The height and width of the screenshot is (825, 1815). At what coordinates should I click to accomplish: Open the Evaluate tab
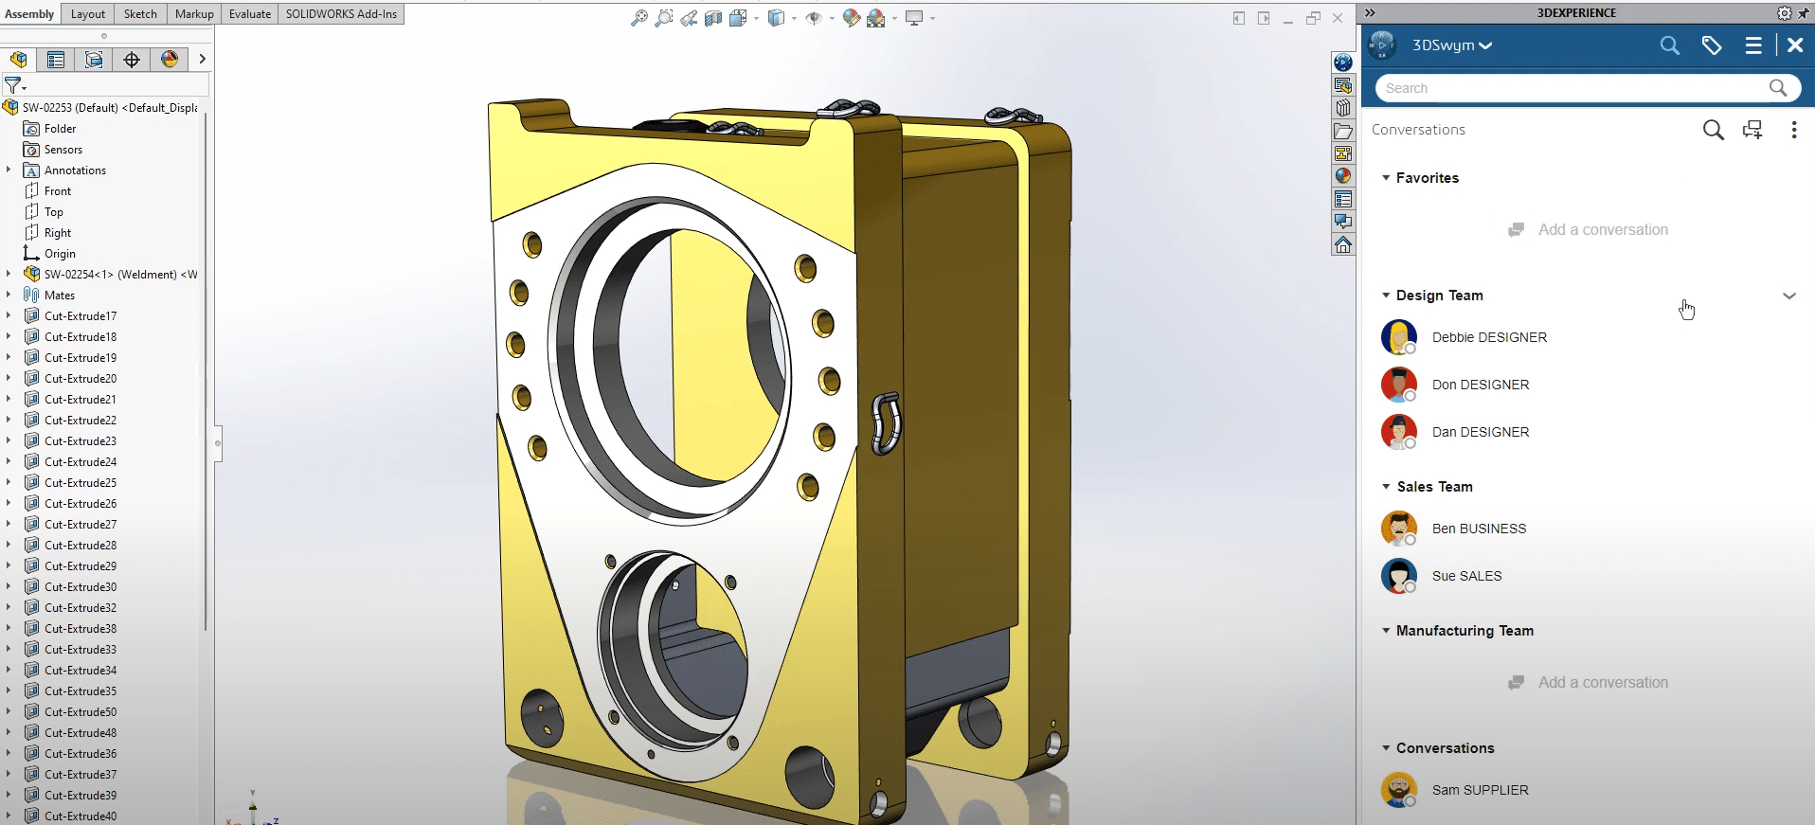(249, 14)
